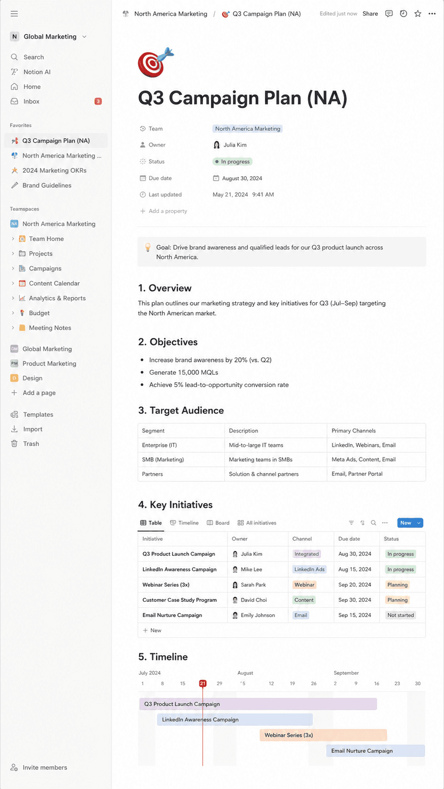Open the three-dot page options menu

click(x=432, y=14)
